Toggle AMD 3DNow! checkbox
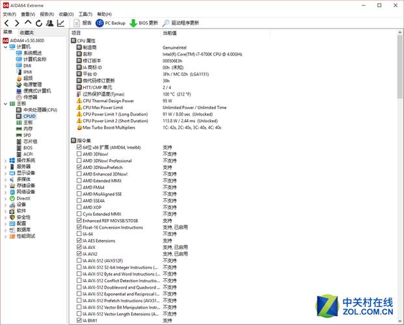 (x=79, y=154)
